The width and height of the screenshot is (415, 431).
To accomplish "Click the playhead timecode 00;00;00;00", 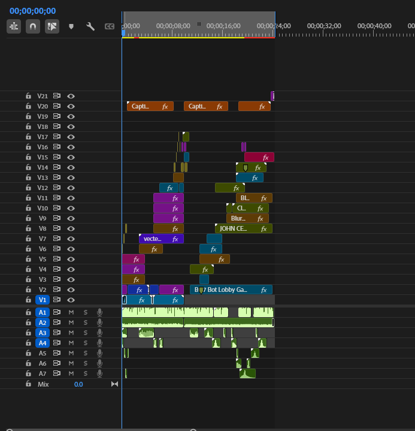I will click(x=33, y=11).
